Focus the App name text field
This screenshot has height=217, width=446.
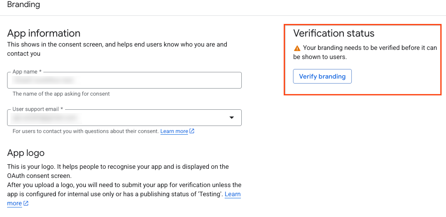click(x=124, y=80)
